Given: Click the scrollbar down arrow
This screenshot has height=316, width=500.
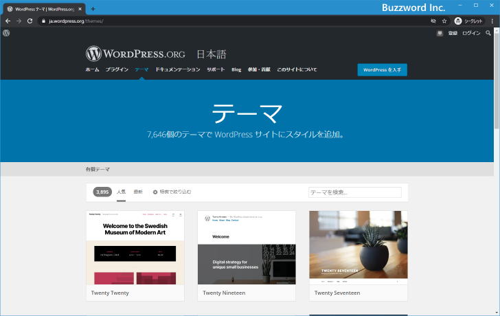Looking at the screenshot, I should tap(497, 313).
